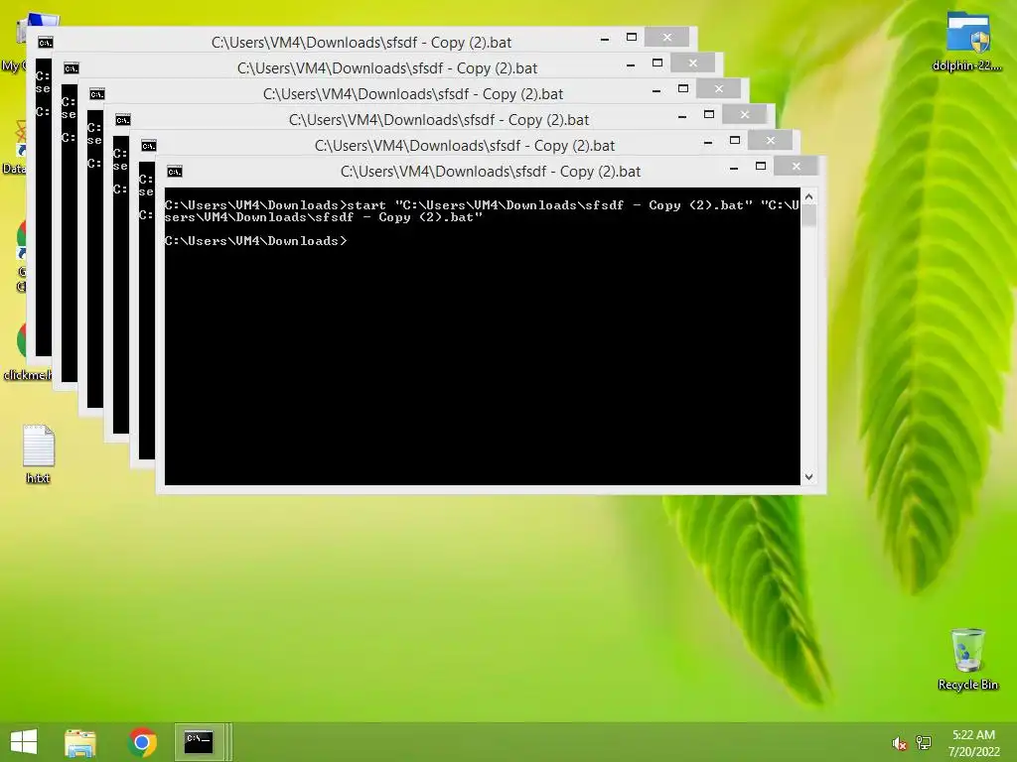The image size is (1017, 762).
Task: Close the window directly behind the front console
Action: (x=770, y=141)
